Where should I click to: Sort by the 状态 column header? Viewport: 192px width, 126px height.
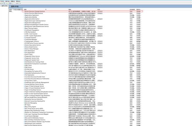tap(99, 9)
